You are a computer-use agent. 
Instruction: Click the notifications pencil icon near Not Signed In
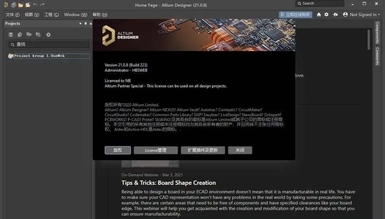click(335, 15)
